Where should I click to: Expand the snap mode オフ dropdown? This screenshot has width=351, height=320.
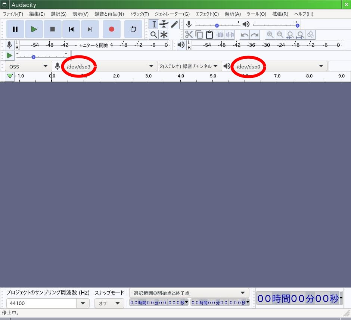point(109,303)
